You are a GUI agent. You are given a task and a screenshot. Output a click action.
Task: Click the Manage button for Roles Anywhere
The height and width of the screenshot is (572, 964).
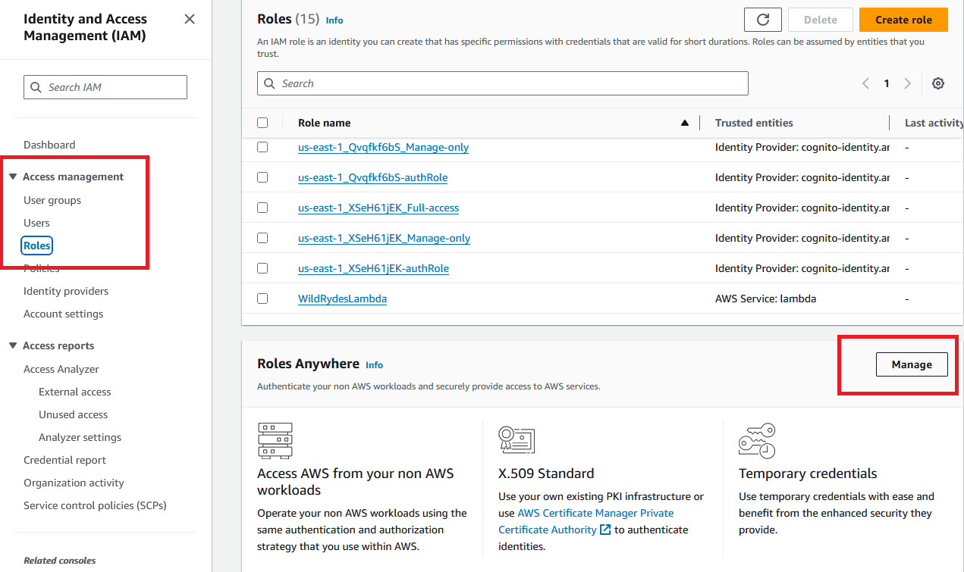(912, 364)
